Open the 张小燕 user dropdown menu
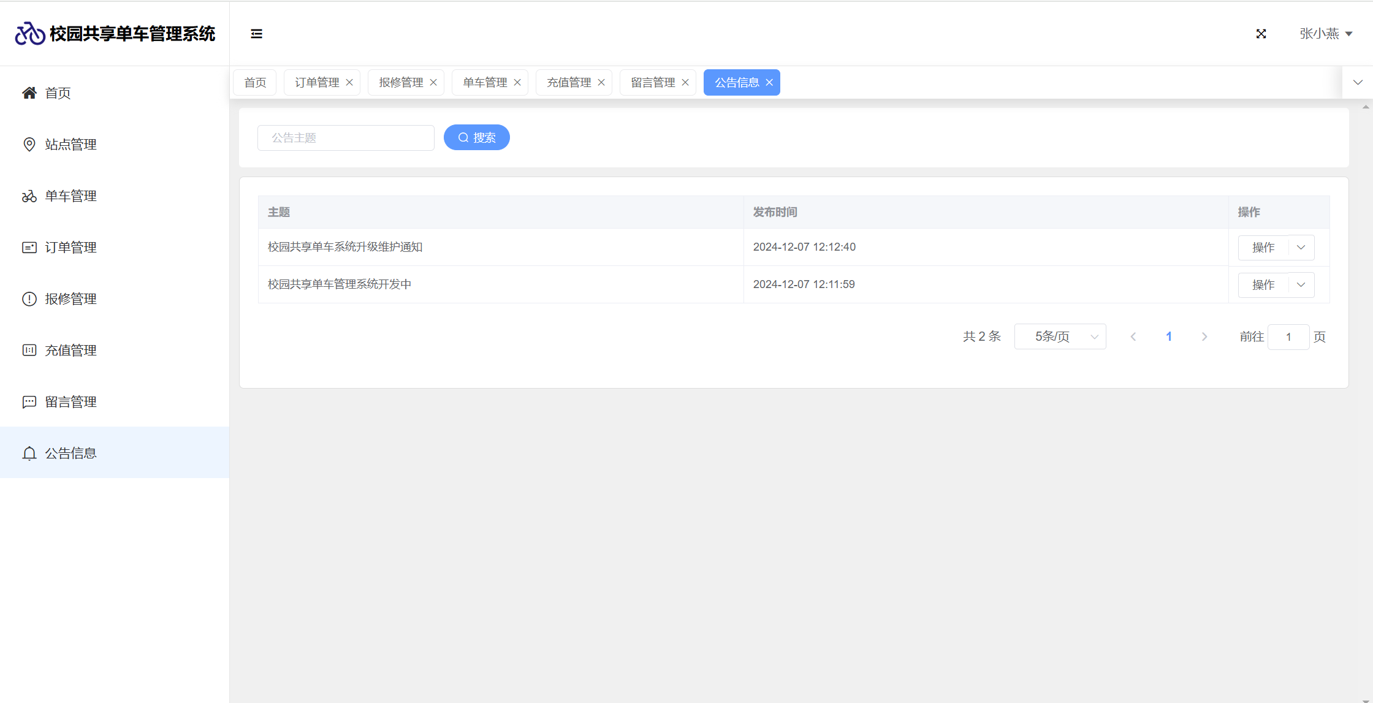Screen dimensions: 1373x703 [x=1325, y=34]
